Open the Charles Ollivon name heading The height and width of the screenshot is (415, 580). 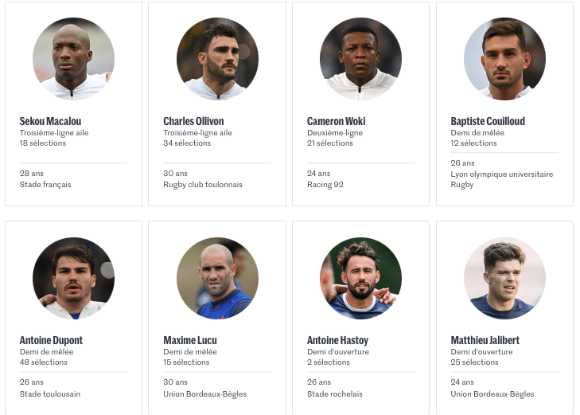[193, 121]
